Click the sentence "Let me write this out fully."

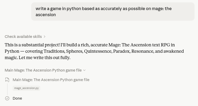point(45,58)
